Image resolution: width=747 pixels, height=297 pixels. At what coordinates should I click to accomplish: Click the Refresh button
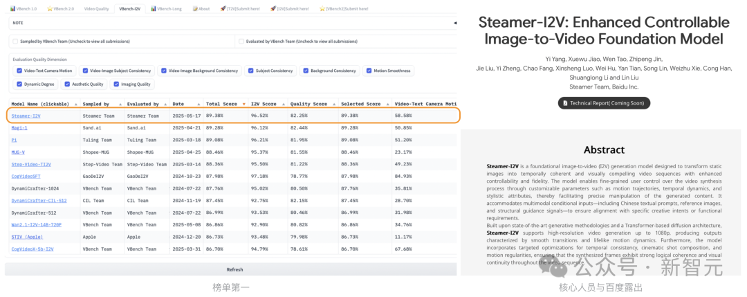click(x=230, y=269)
